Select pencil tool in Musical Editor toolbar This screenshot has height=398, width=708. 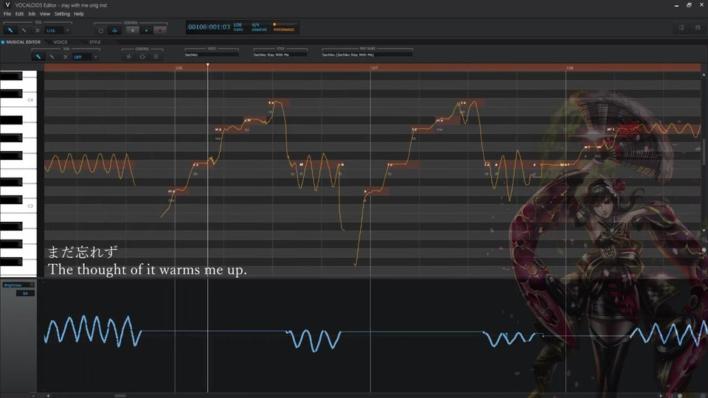38,57
